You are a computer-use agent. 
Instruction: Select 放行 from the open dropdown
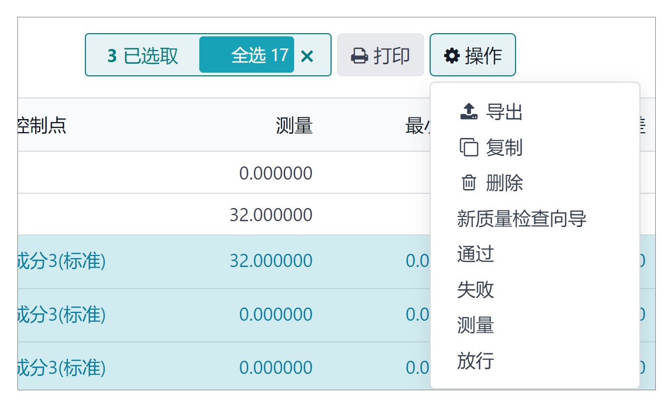coord(475,361)
